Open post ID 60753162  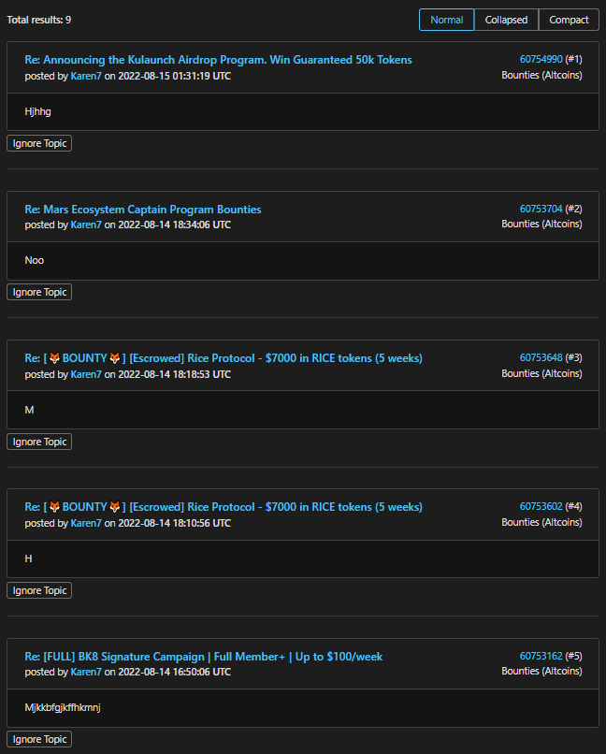click(541, 656)
